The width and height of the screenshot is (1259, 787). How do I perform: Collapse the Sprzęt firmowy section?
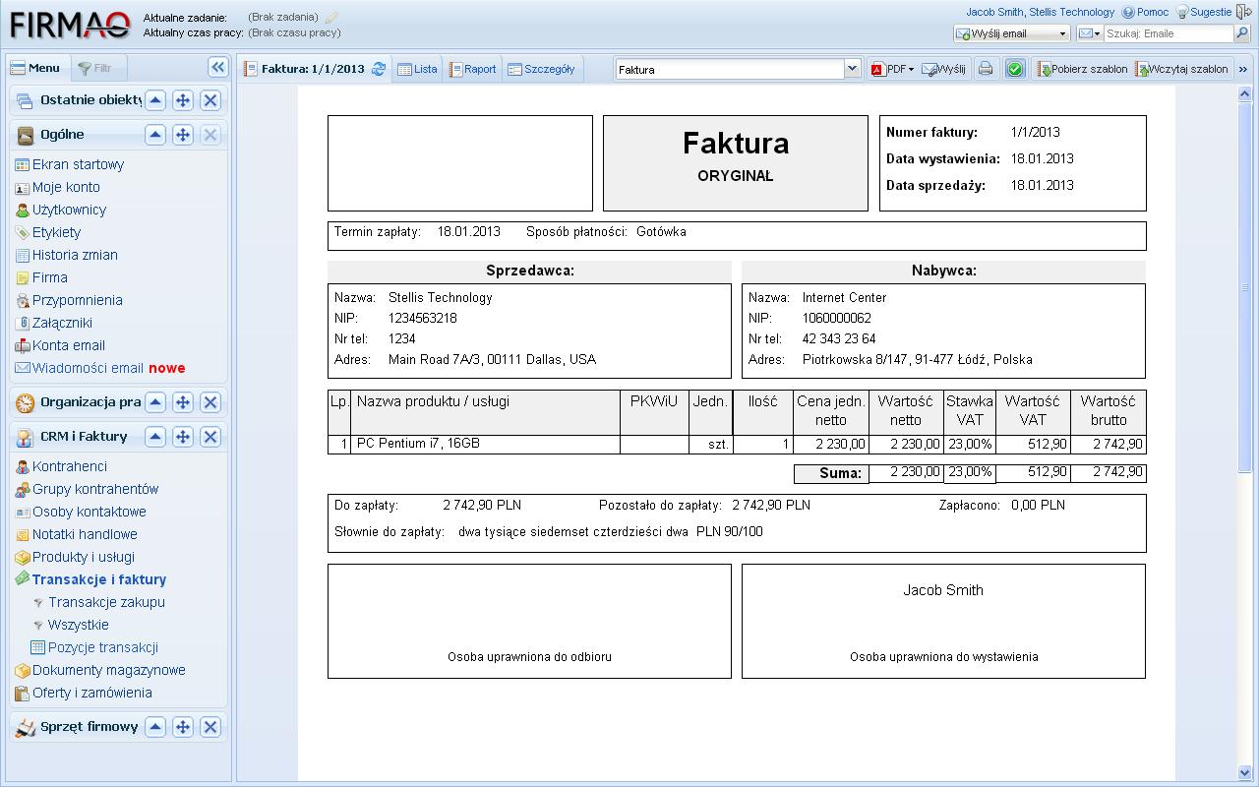tap(155, 727)
